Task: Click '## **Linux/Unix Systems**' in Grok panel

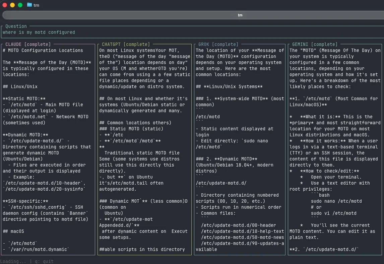Action: point(229,87)
